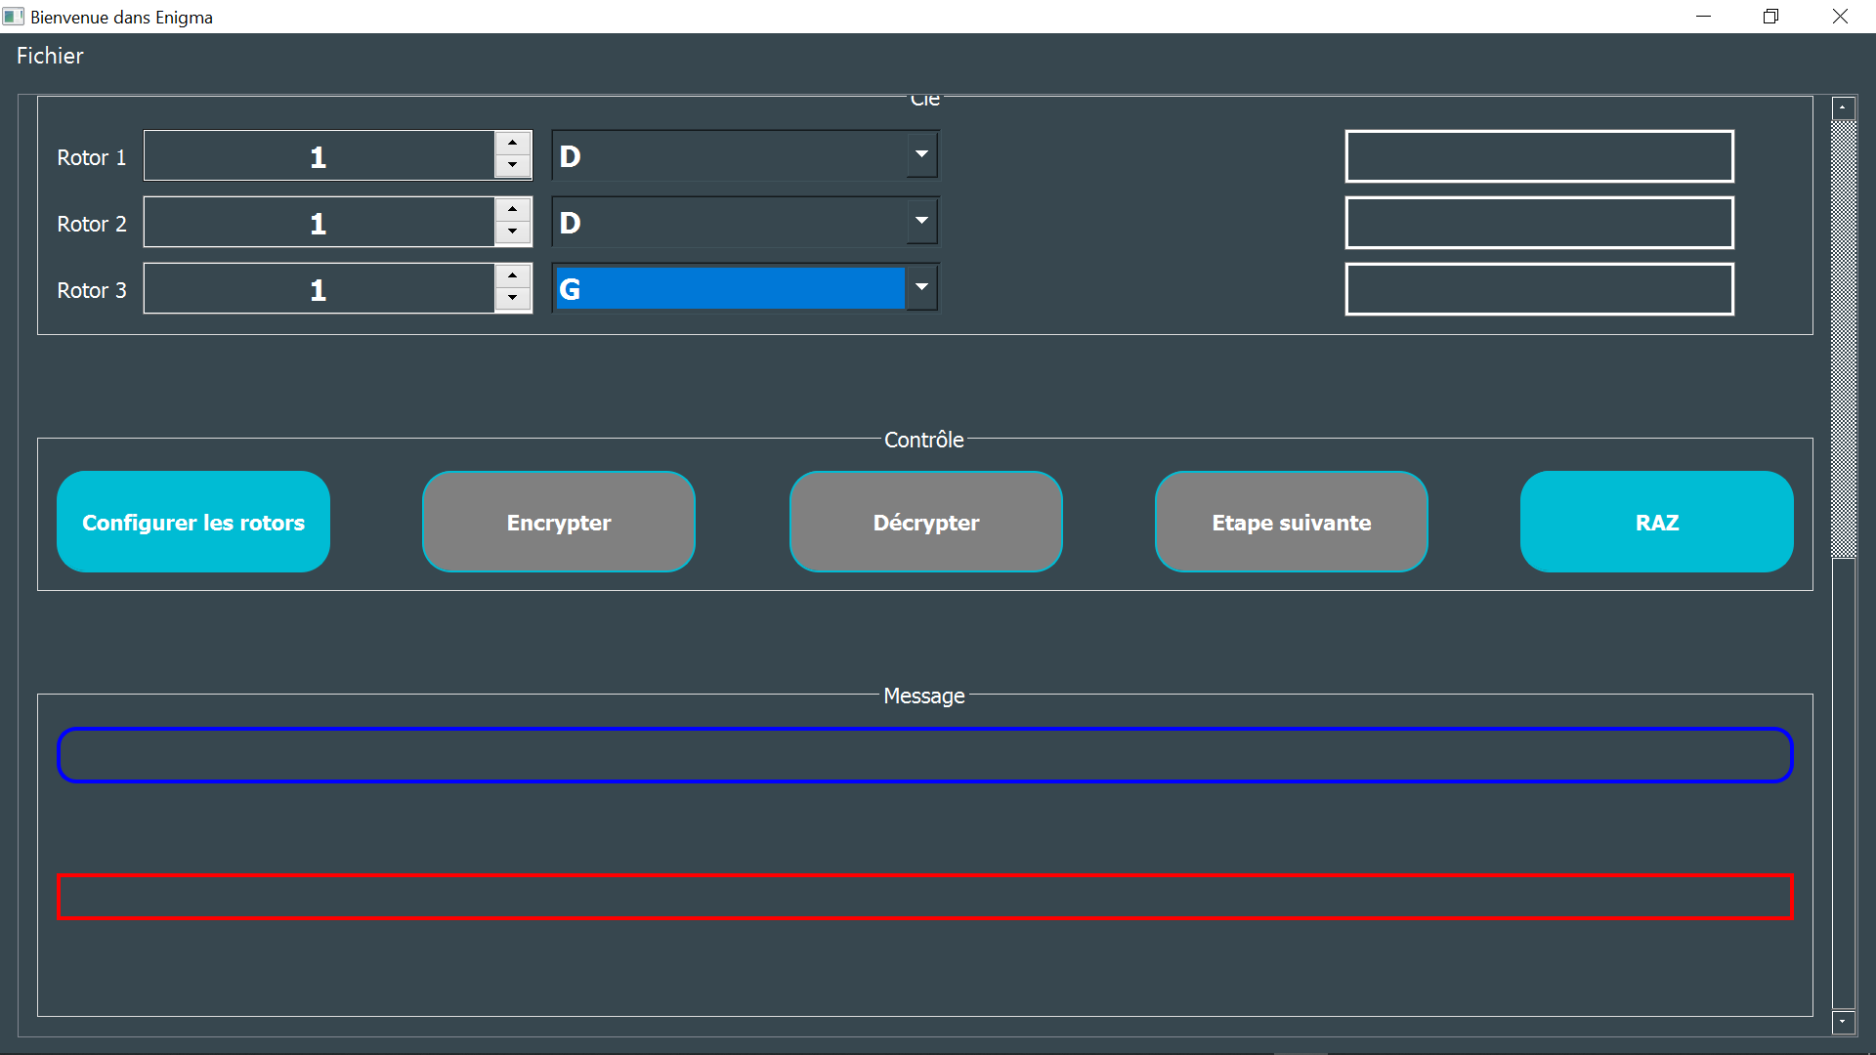Click the white output box beside Rotor 1

click(1539, 156)
